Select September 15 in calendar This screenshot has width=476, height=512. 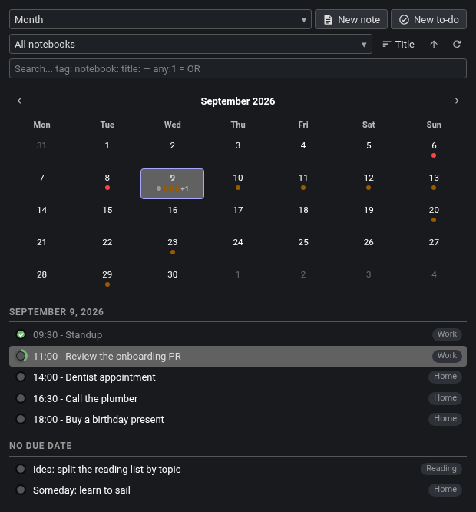(107, 216)
